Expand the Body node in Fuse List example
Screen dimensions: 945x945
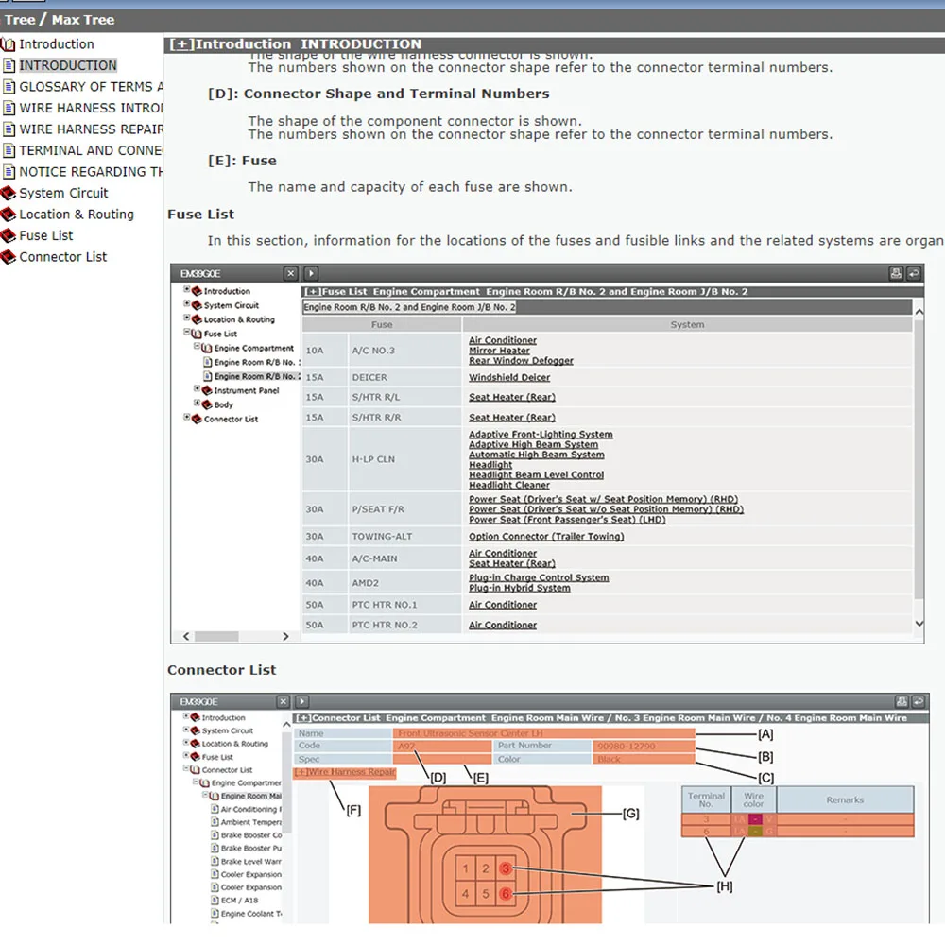pyautogui.click(x=198, y=404)
